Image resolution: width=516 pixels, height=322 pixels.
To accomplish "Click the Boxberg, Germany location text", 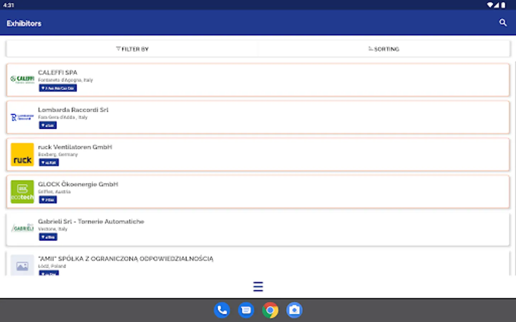I will coord(58,155).
